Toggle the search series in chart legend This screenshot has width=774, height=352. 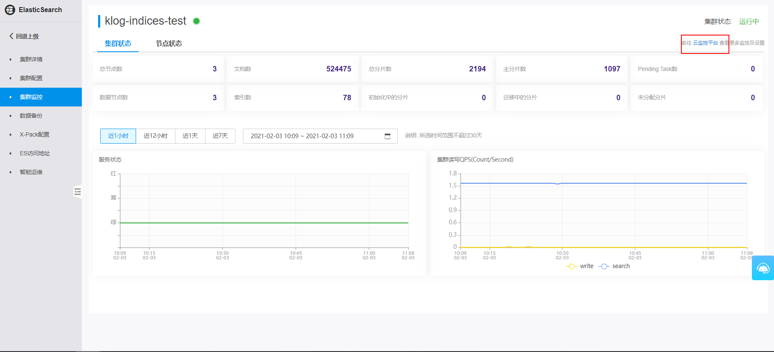tap(614, 266)
